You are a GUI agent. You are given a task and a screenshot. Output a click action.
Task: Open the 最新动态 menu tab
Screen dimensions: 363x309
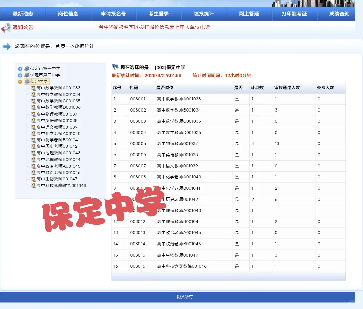(23, 14)
